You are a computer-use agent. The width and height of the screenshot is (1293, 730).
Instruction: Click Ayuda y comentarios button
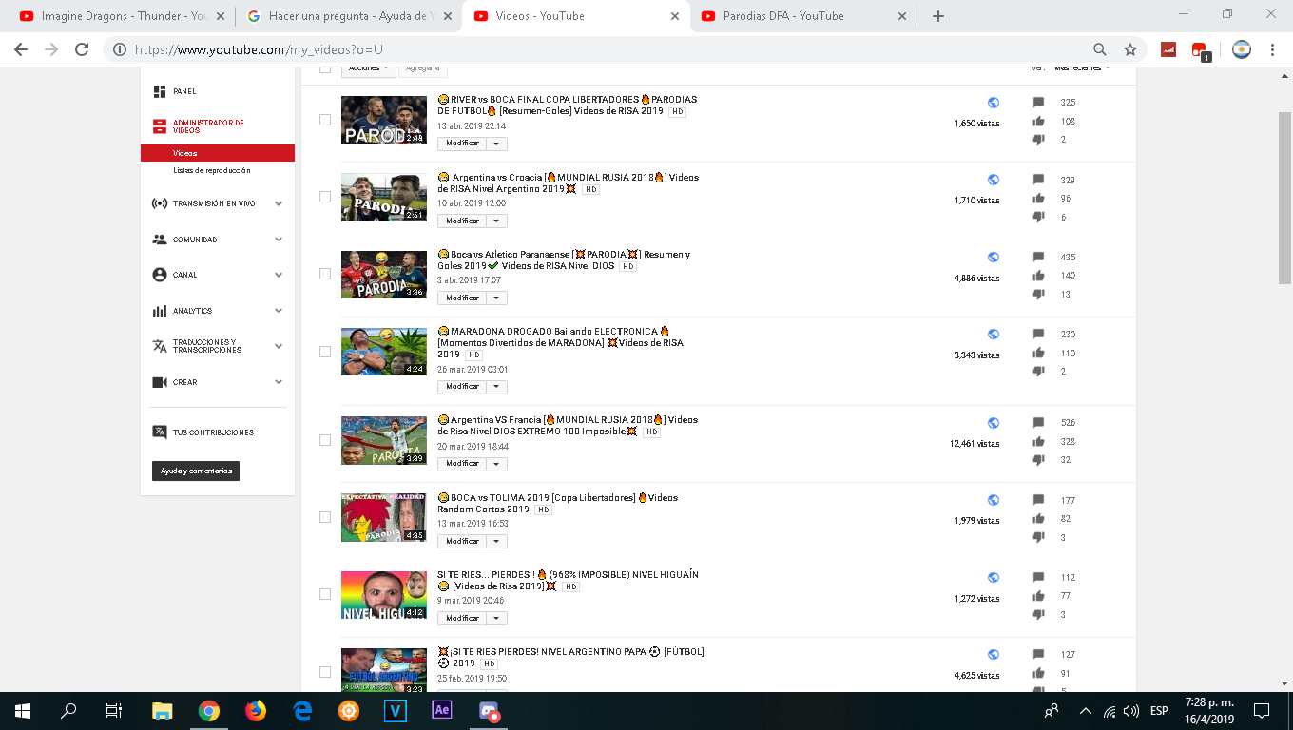tap(196, 471)
